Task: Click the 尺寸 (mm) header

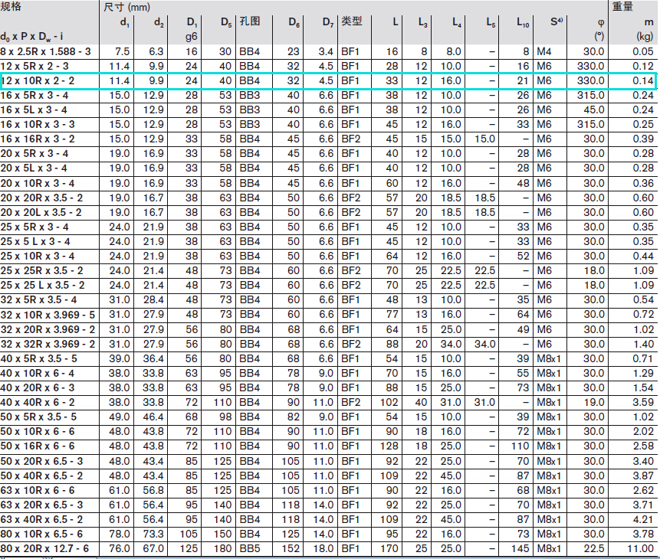Action: point(126,7)
